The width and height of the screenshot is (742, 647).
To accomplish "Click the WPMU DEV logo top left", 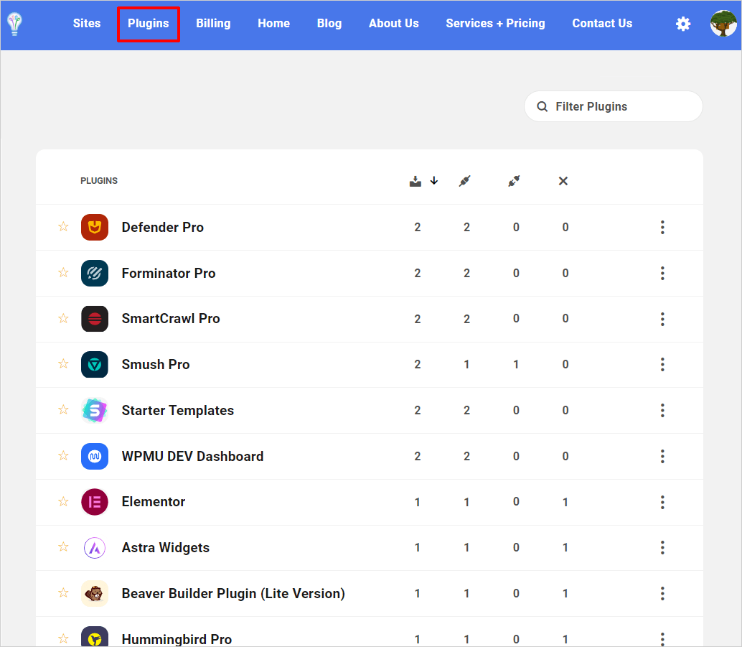I will (14, 24).
